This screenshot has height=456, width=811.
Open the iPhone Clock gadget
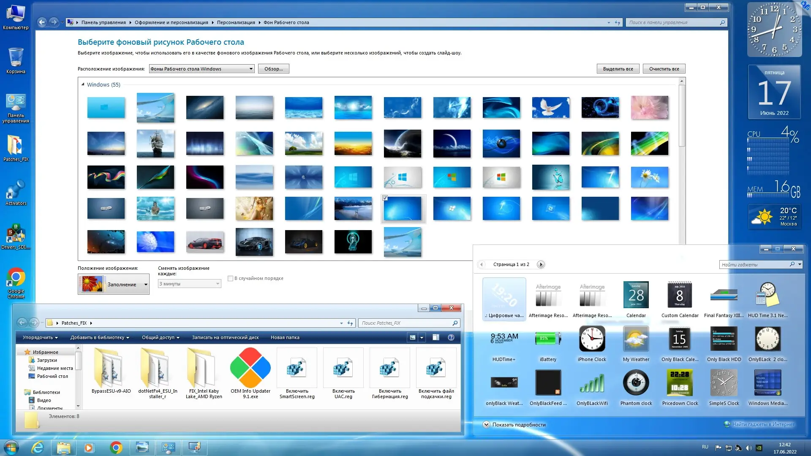pyautogui.click(x=592, y=339)
